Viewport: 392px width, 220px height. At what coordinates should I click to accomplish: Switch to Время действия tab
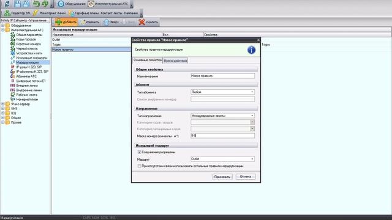click(x=176, y=61)
